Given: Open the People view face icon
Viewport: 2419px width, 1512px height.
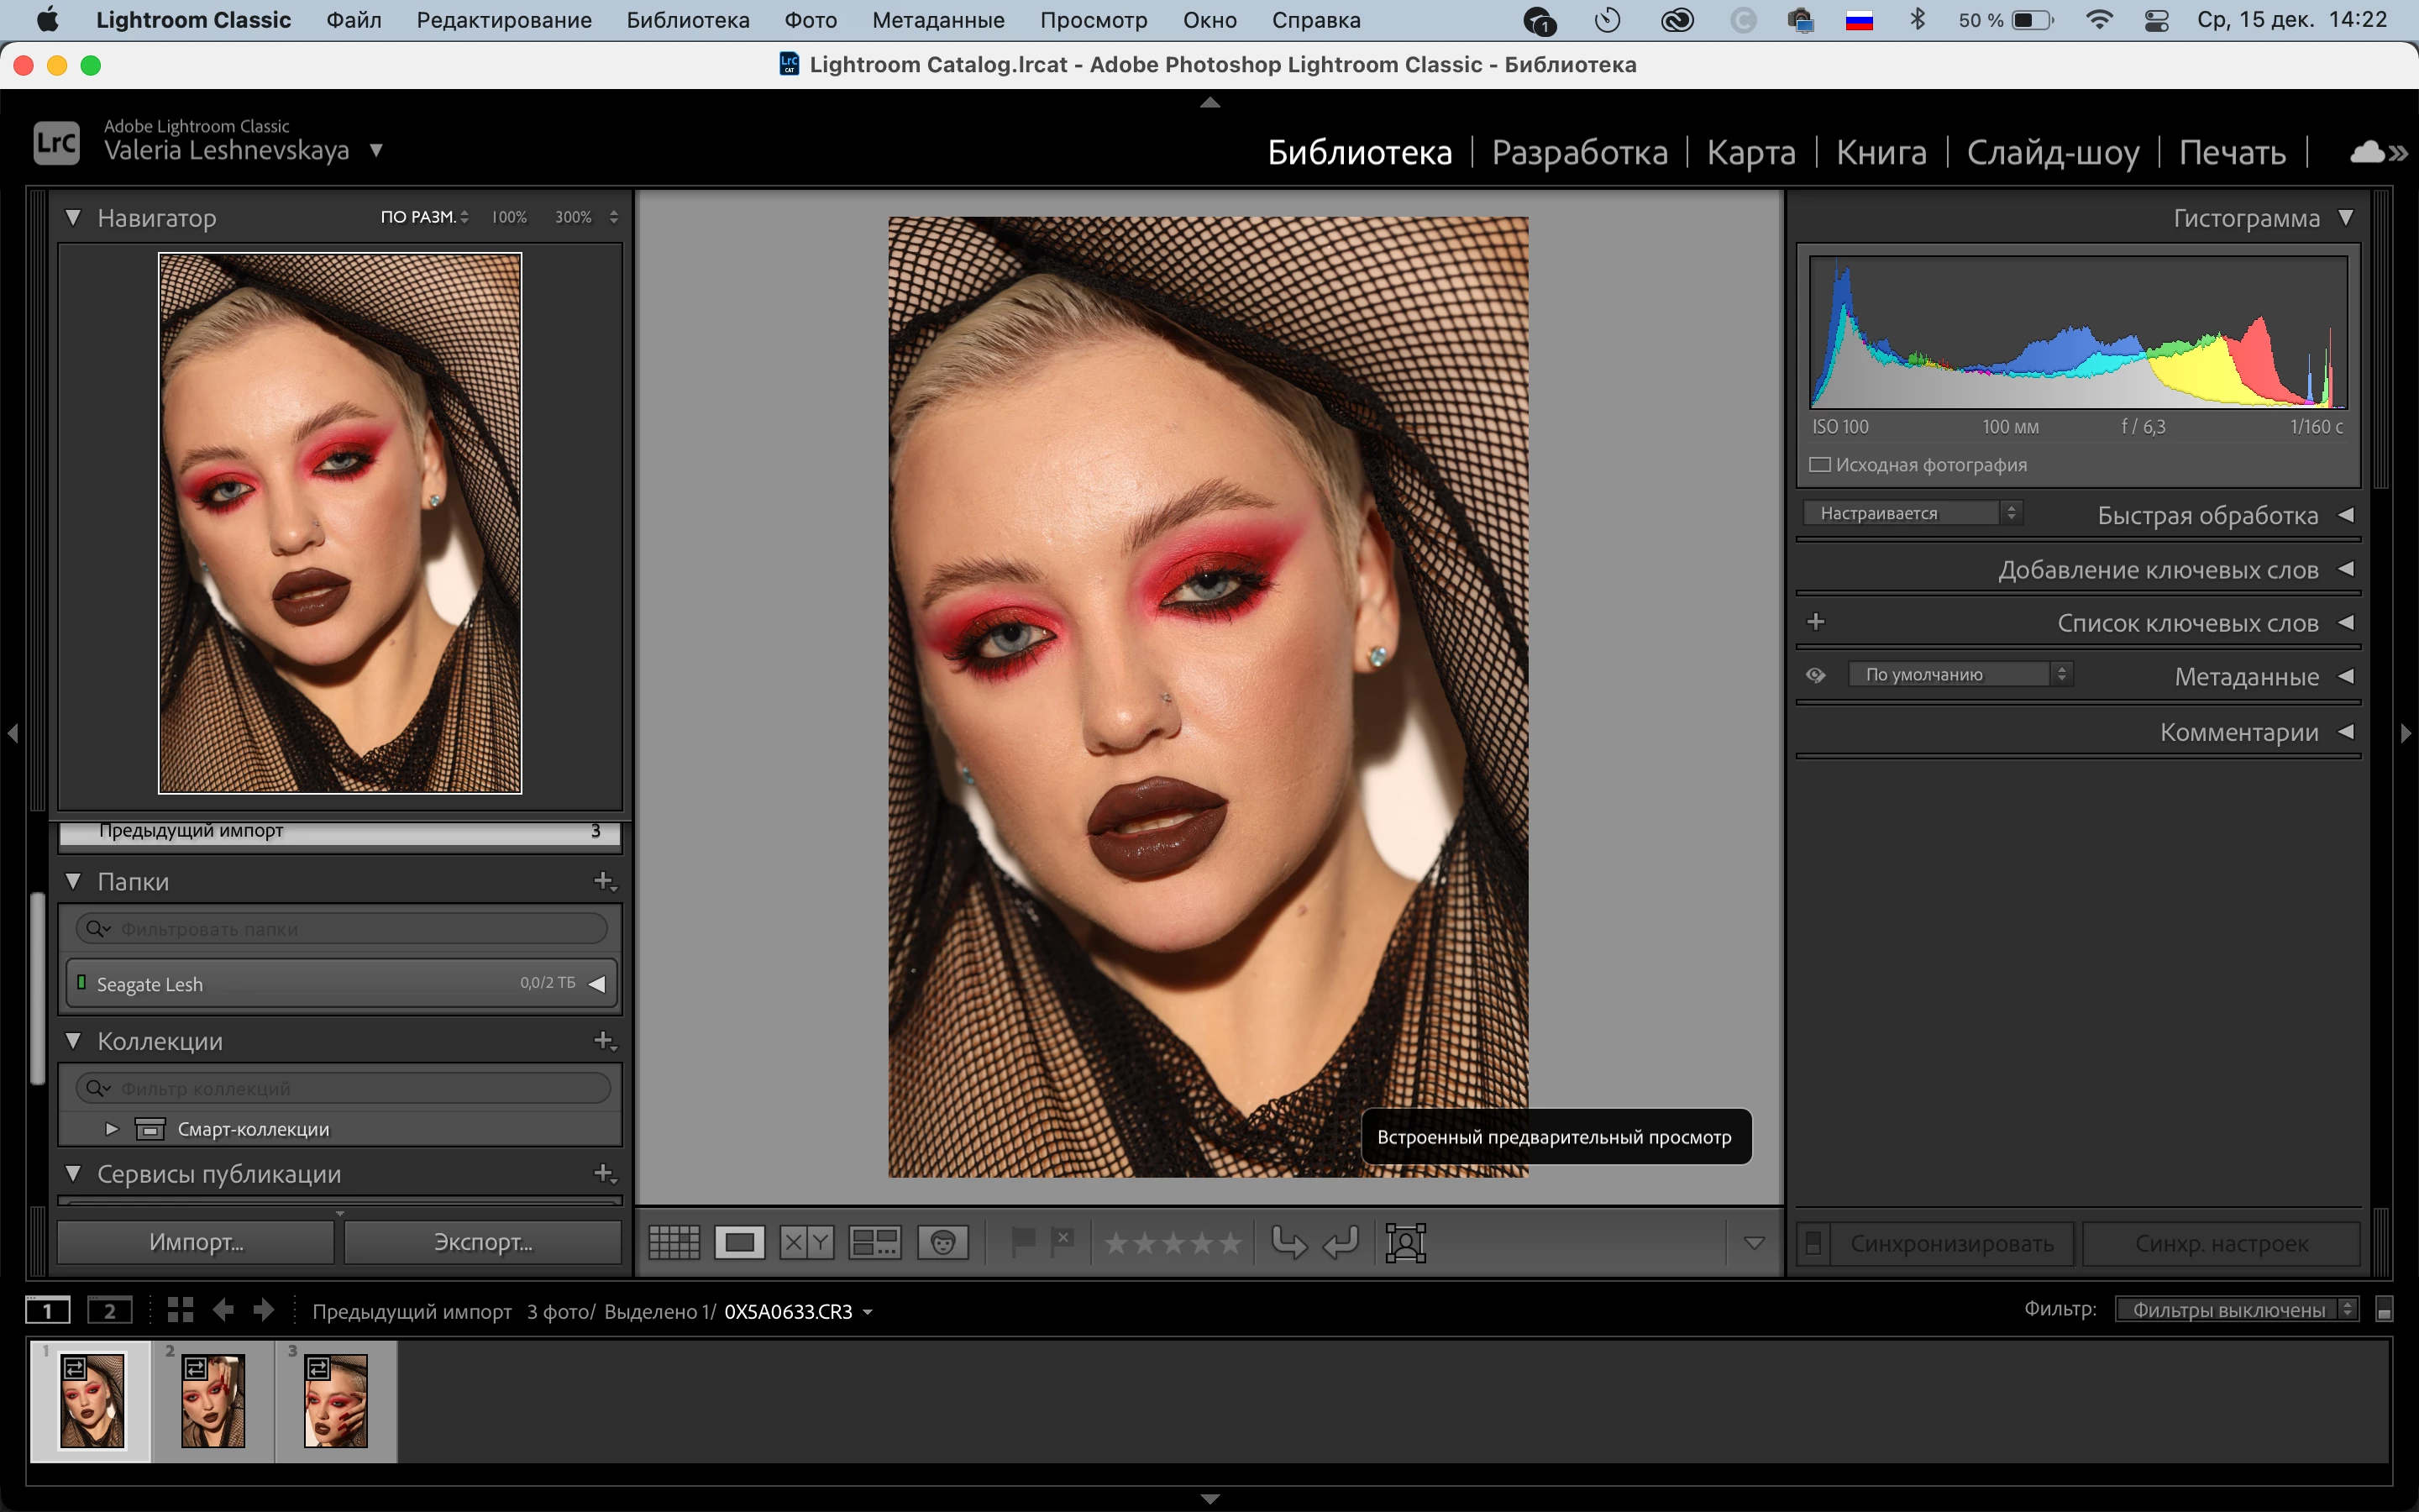Looking at the screenshot, I should click(942, 1243).
